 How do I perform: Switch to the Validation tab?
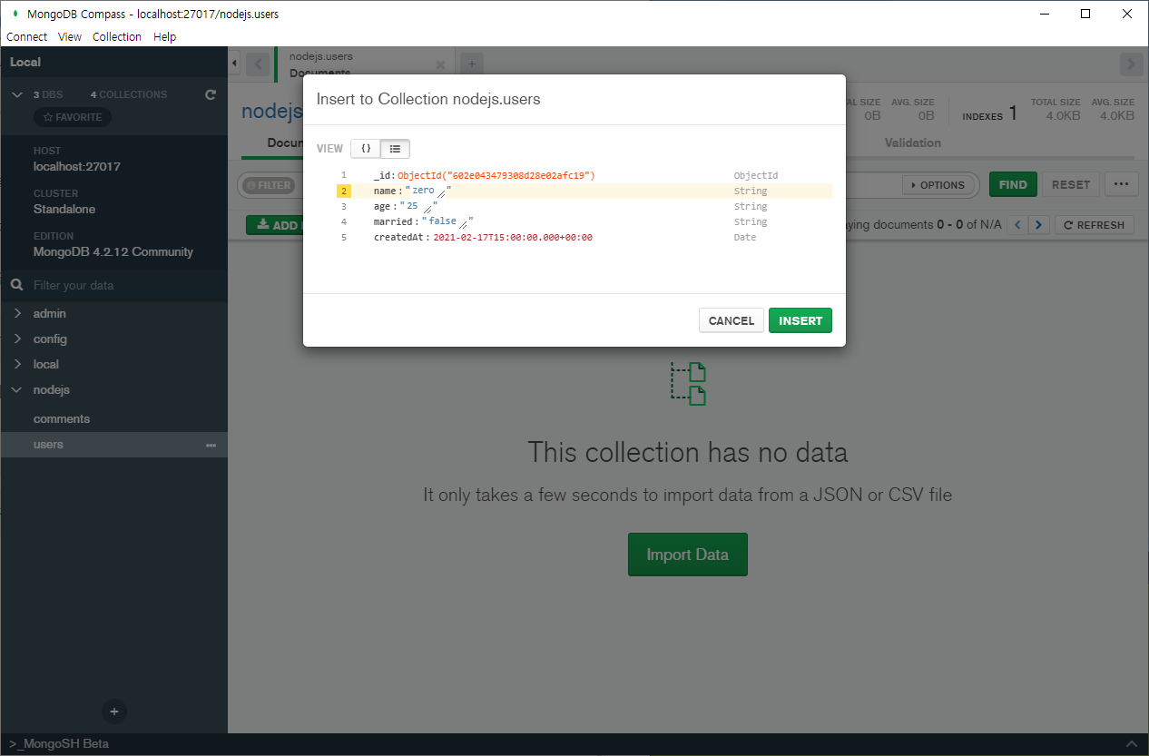[913, 142]
